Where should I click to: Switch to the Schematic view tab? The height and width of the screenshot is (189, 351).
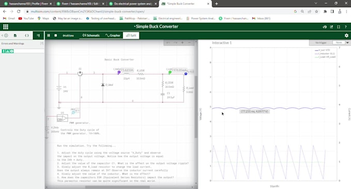pos(91,36)
